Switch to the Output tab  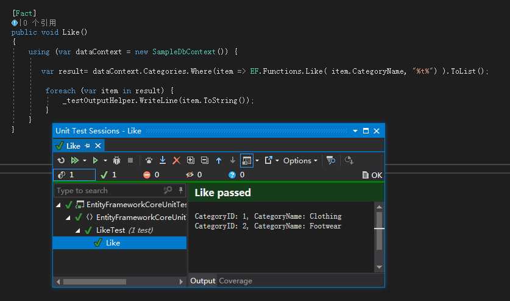click(203, 281)
